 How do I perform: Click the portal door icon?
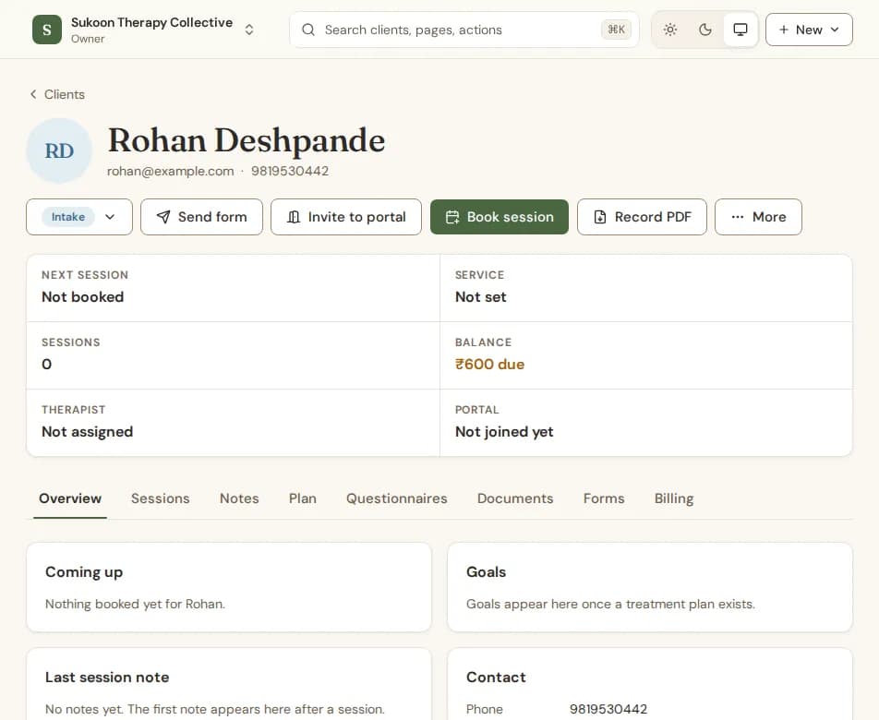click(294, 217)
